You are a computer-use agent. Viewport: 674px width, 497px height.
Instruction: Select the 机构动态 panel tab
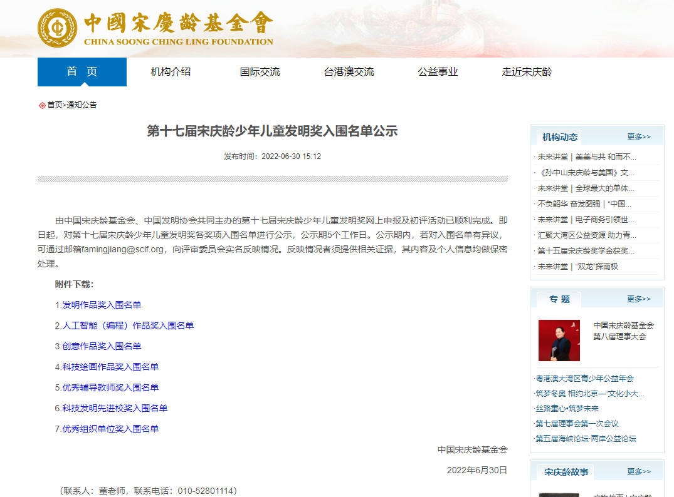(560, 137)
